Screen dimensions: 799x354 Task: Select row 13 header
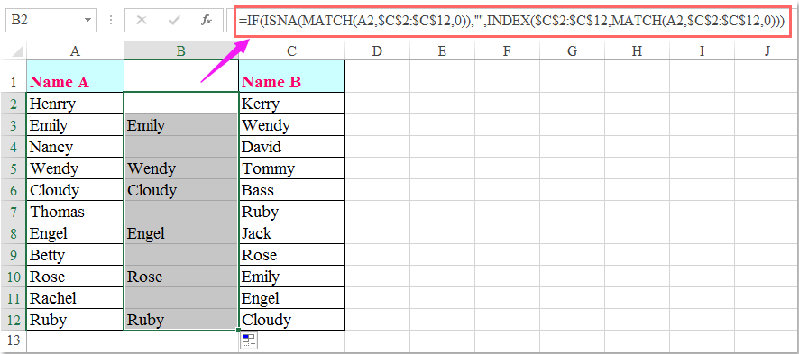click(x=14, y=340)
